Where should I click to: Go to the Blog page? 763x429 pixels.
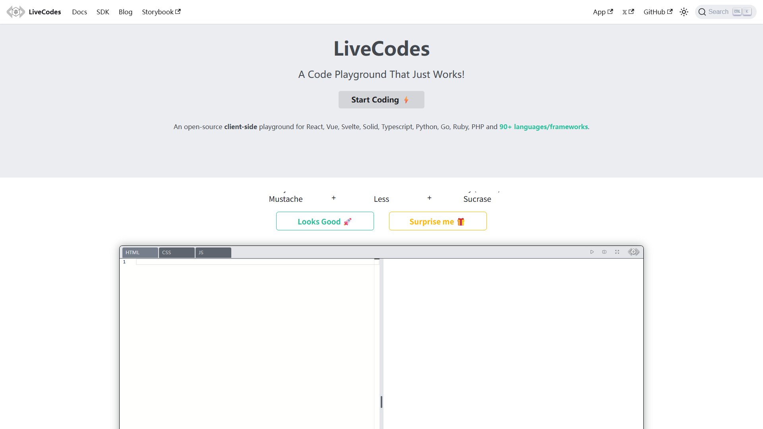(x=126, y=12)
